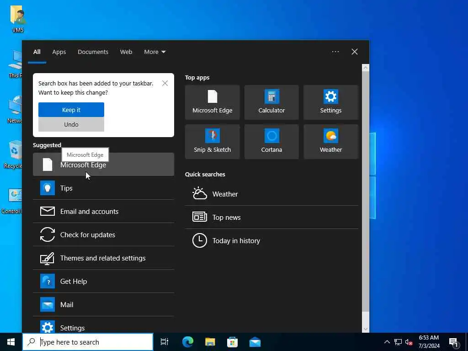Click the Windows Start button
Screen dimensions: 468x351
(x=11, y=342)
